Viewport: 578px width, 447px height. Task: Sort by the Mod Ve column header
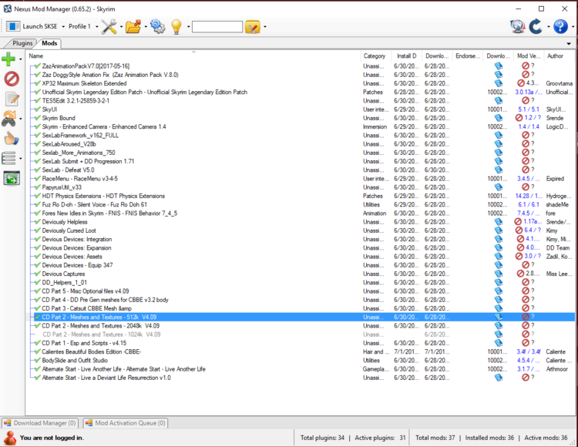point(529,56)
